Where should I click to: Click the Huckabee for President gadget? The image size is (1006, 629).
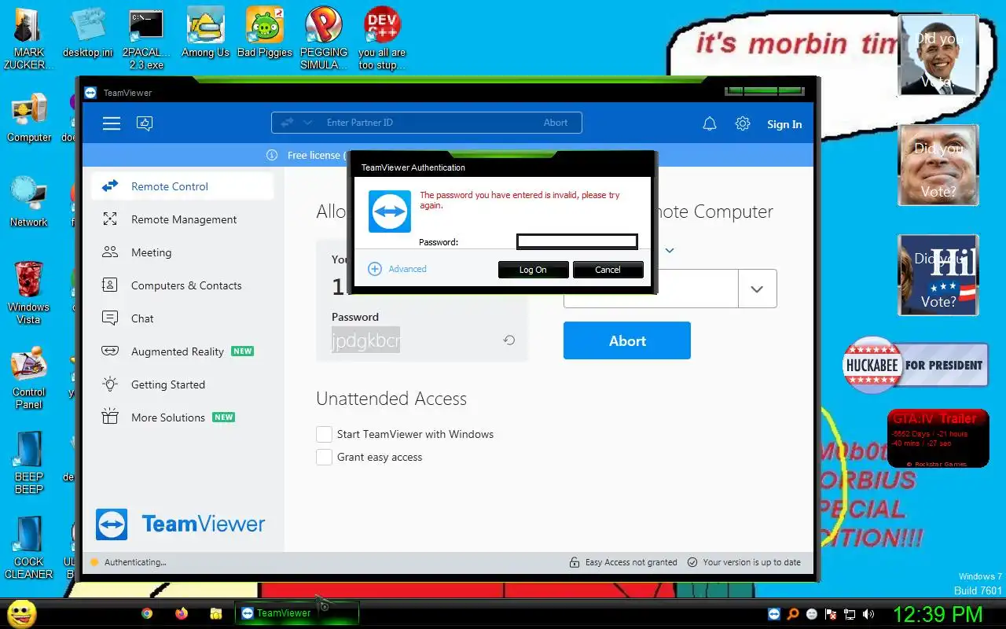[x=915, y=365]
